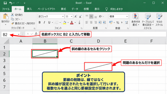Click セルのスタイル button

(x=159, y=20)
